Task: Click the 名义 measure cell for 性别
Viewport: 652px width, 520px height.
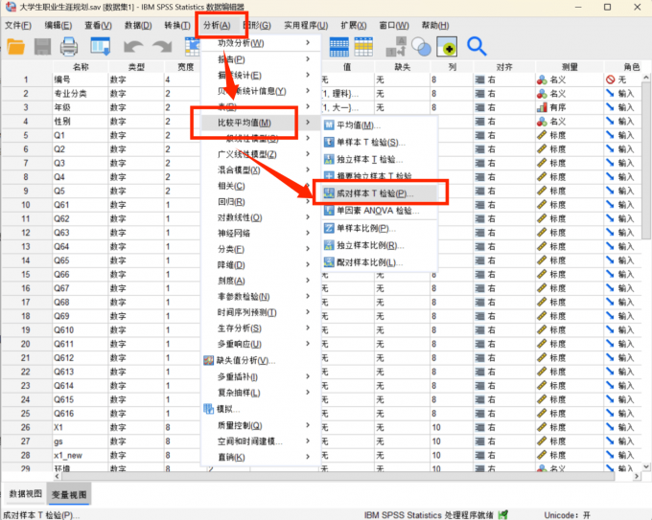Action: tap(570, 122)
